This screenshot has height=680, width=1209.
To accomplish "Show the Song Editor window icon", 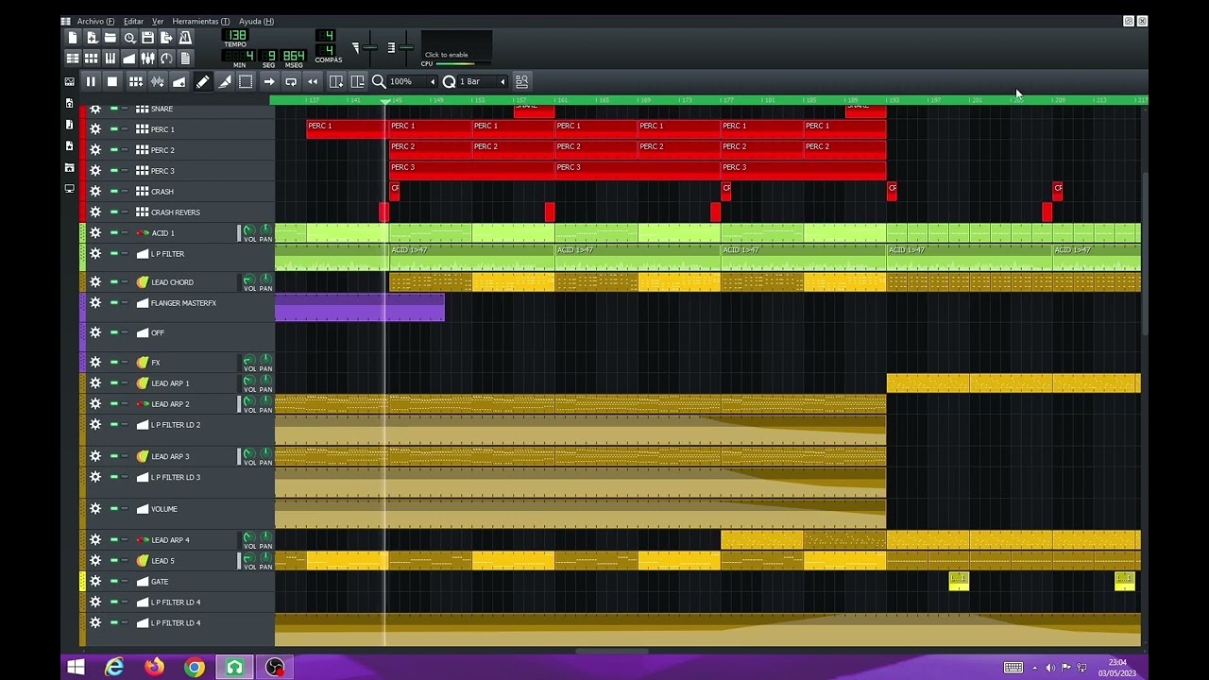I will [73, 59].
